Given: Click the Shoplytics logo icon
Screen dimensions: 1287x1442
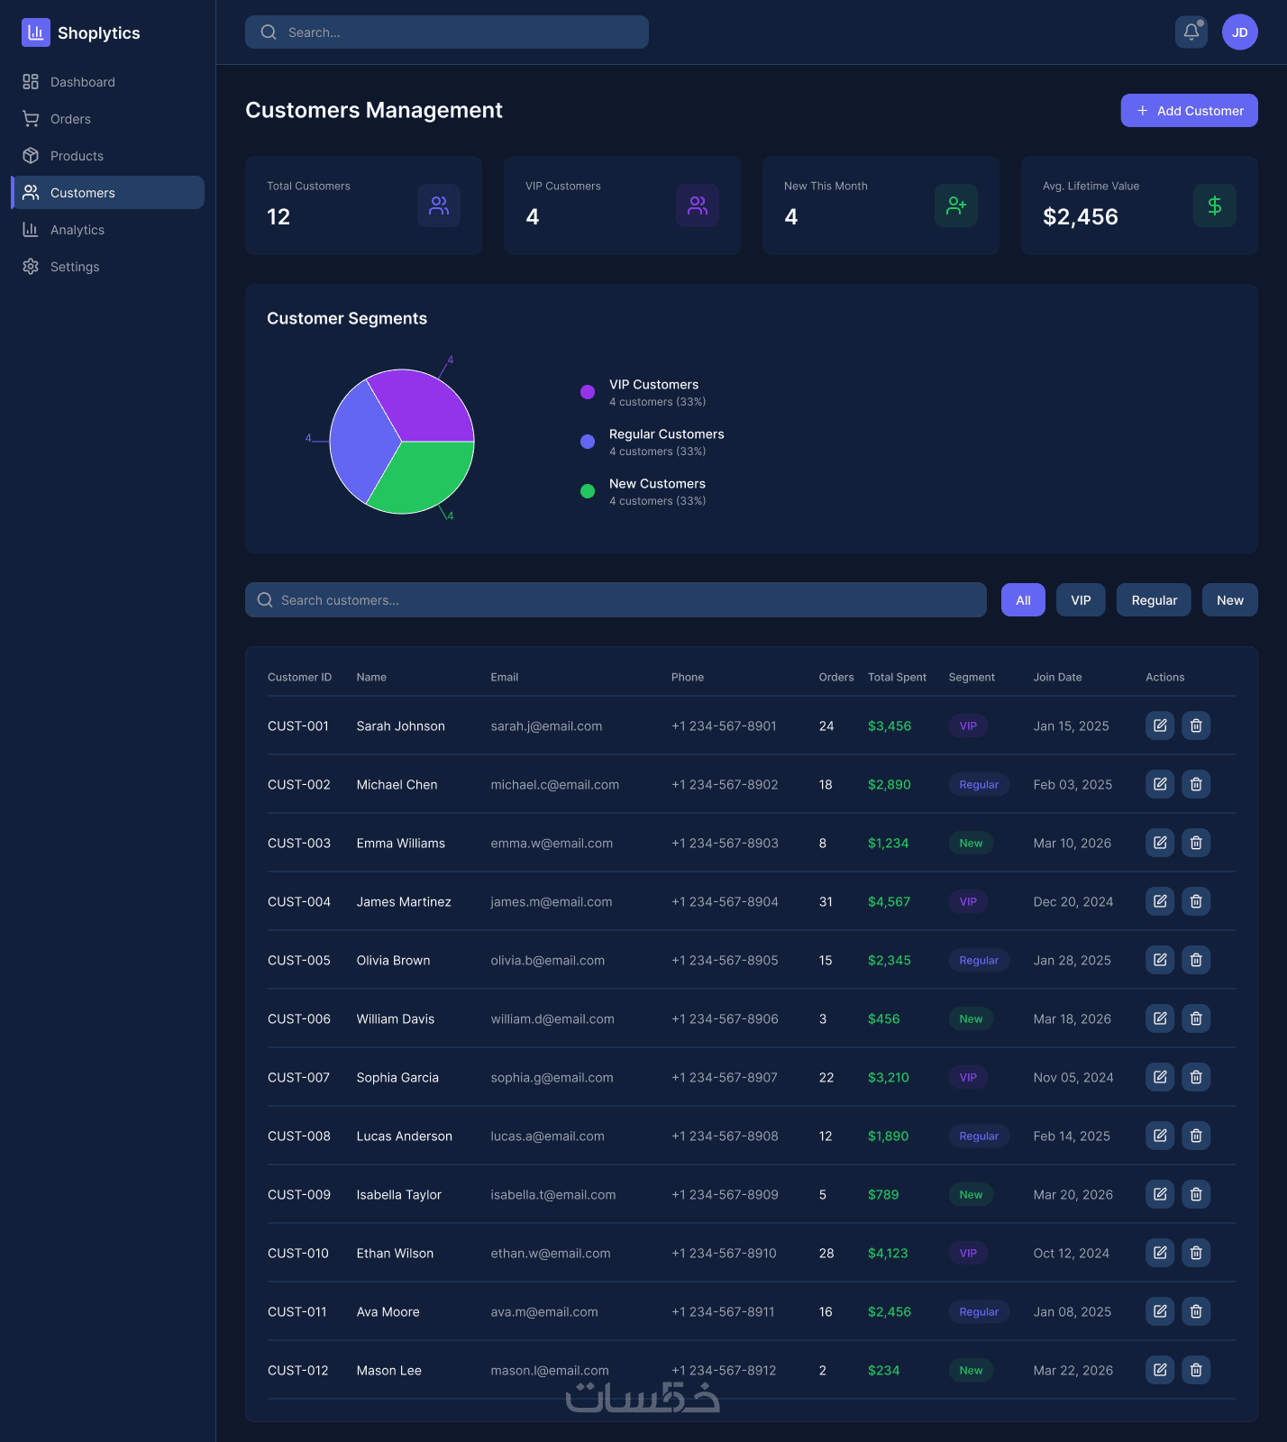Looking at the screenshot, I should 36,32.
